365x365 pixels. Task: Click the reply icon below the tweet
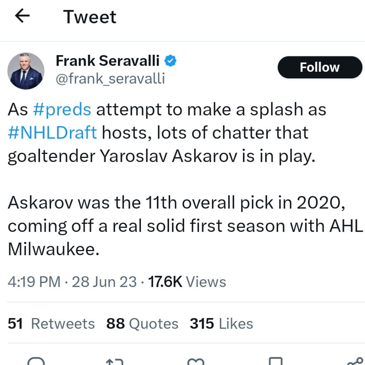coord(36,362)
